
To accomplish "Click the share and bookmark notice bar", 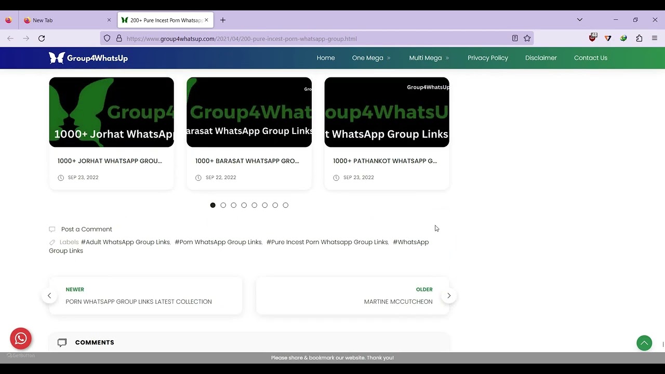I will click(x=332, y=357).
